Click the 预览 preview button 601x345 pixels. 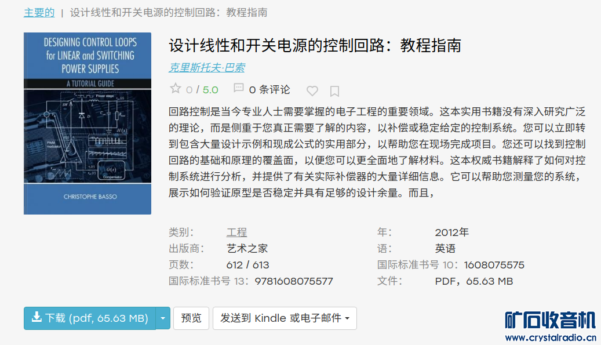pos(191,318)
